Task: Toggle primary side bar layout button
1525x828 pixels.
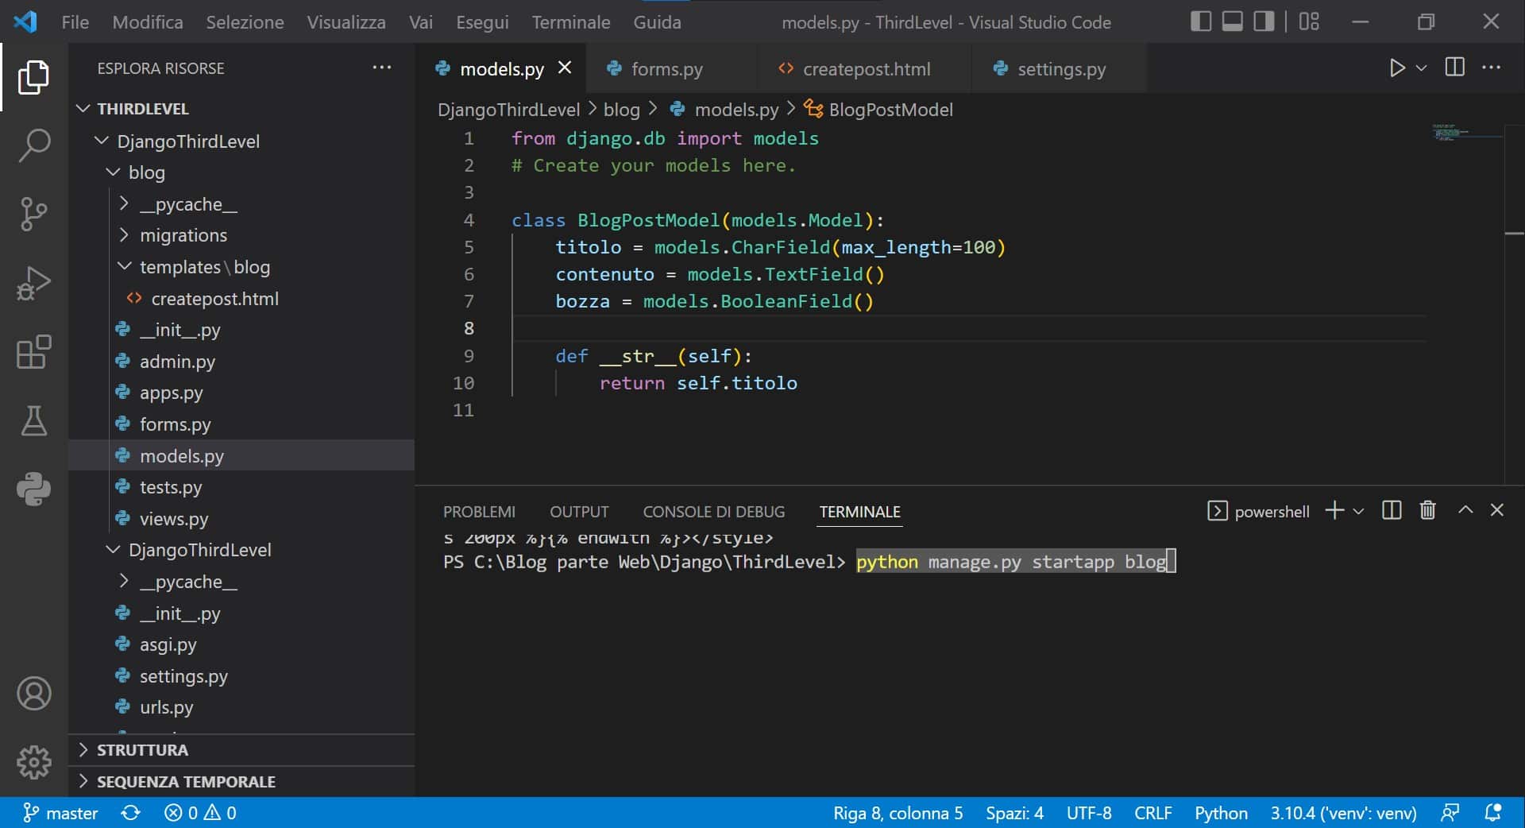Action: pos(1201,21)
